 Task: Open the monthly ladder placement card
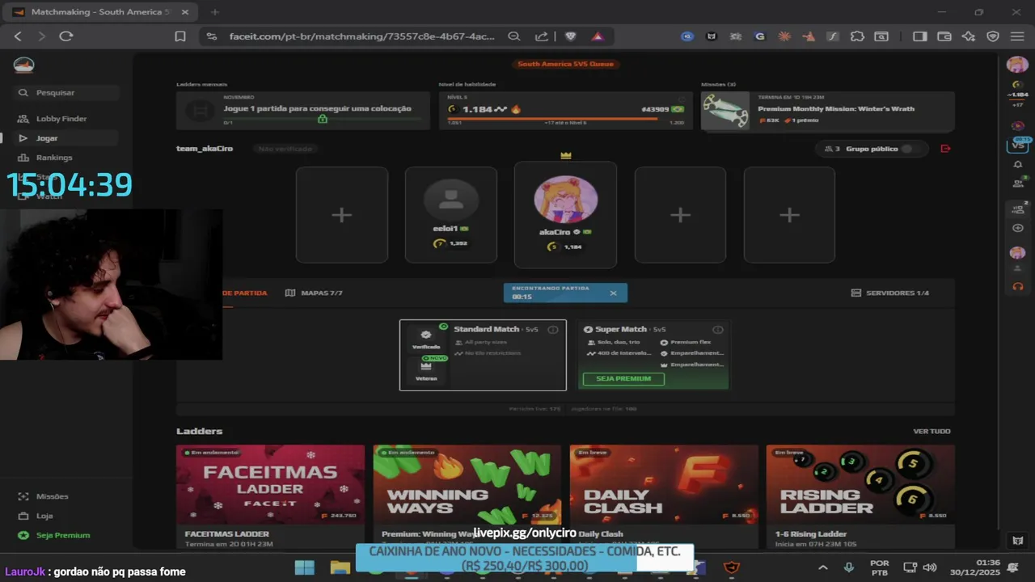click(x=303, y=111)
